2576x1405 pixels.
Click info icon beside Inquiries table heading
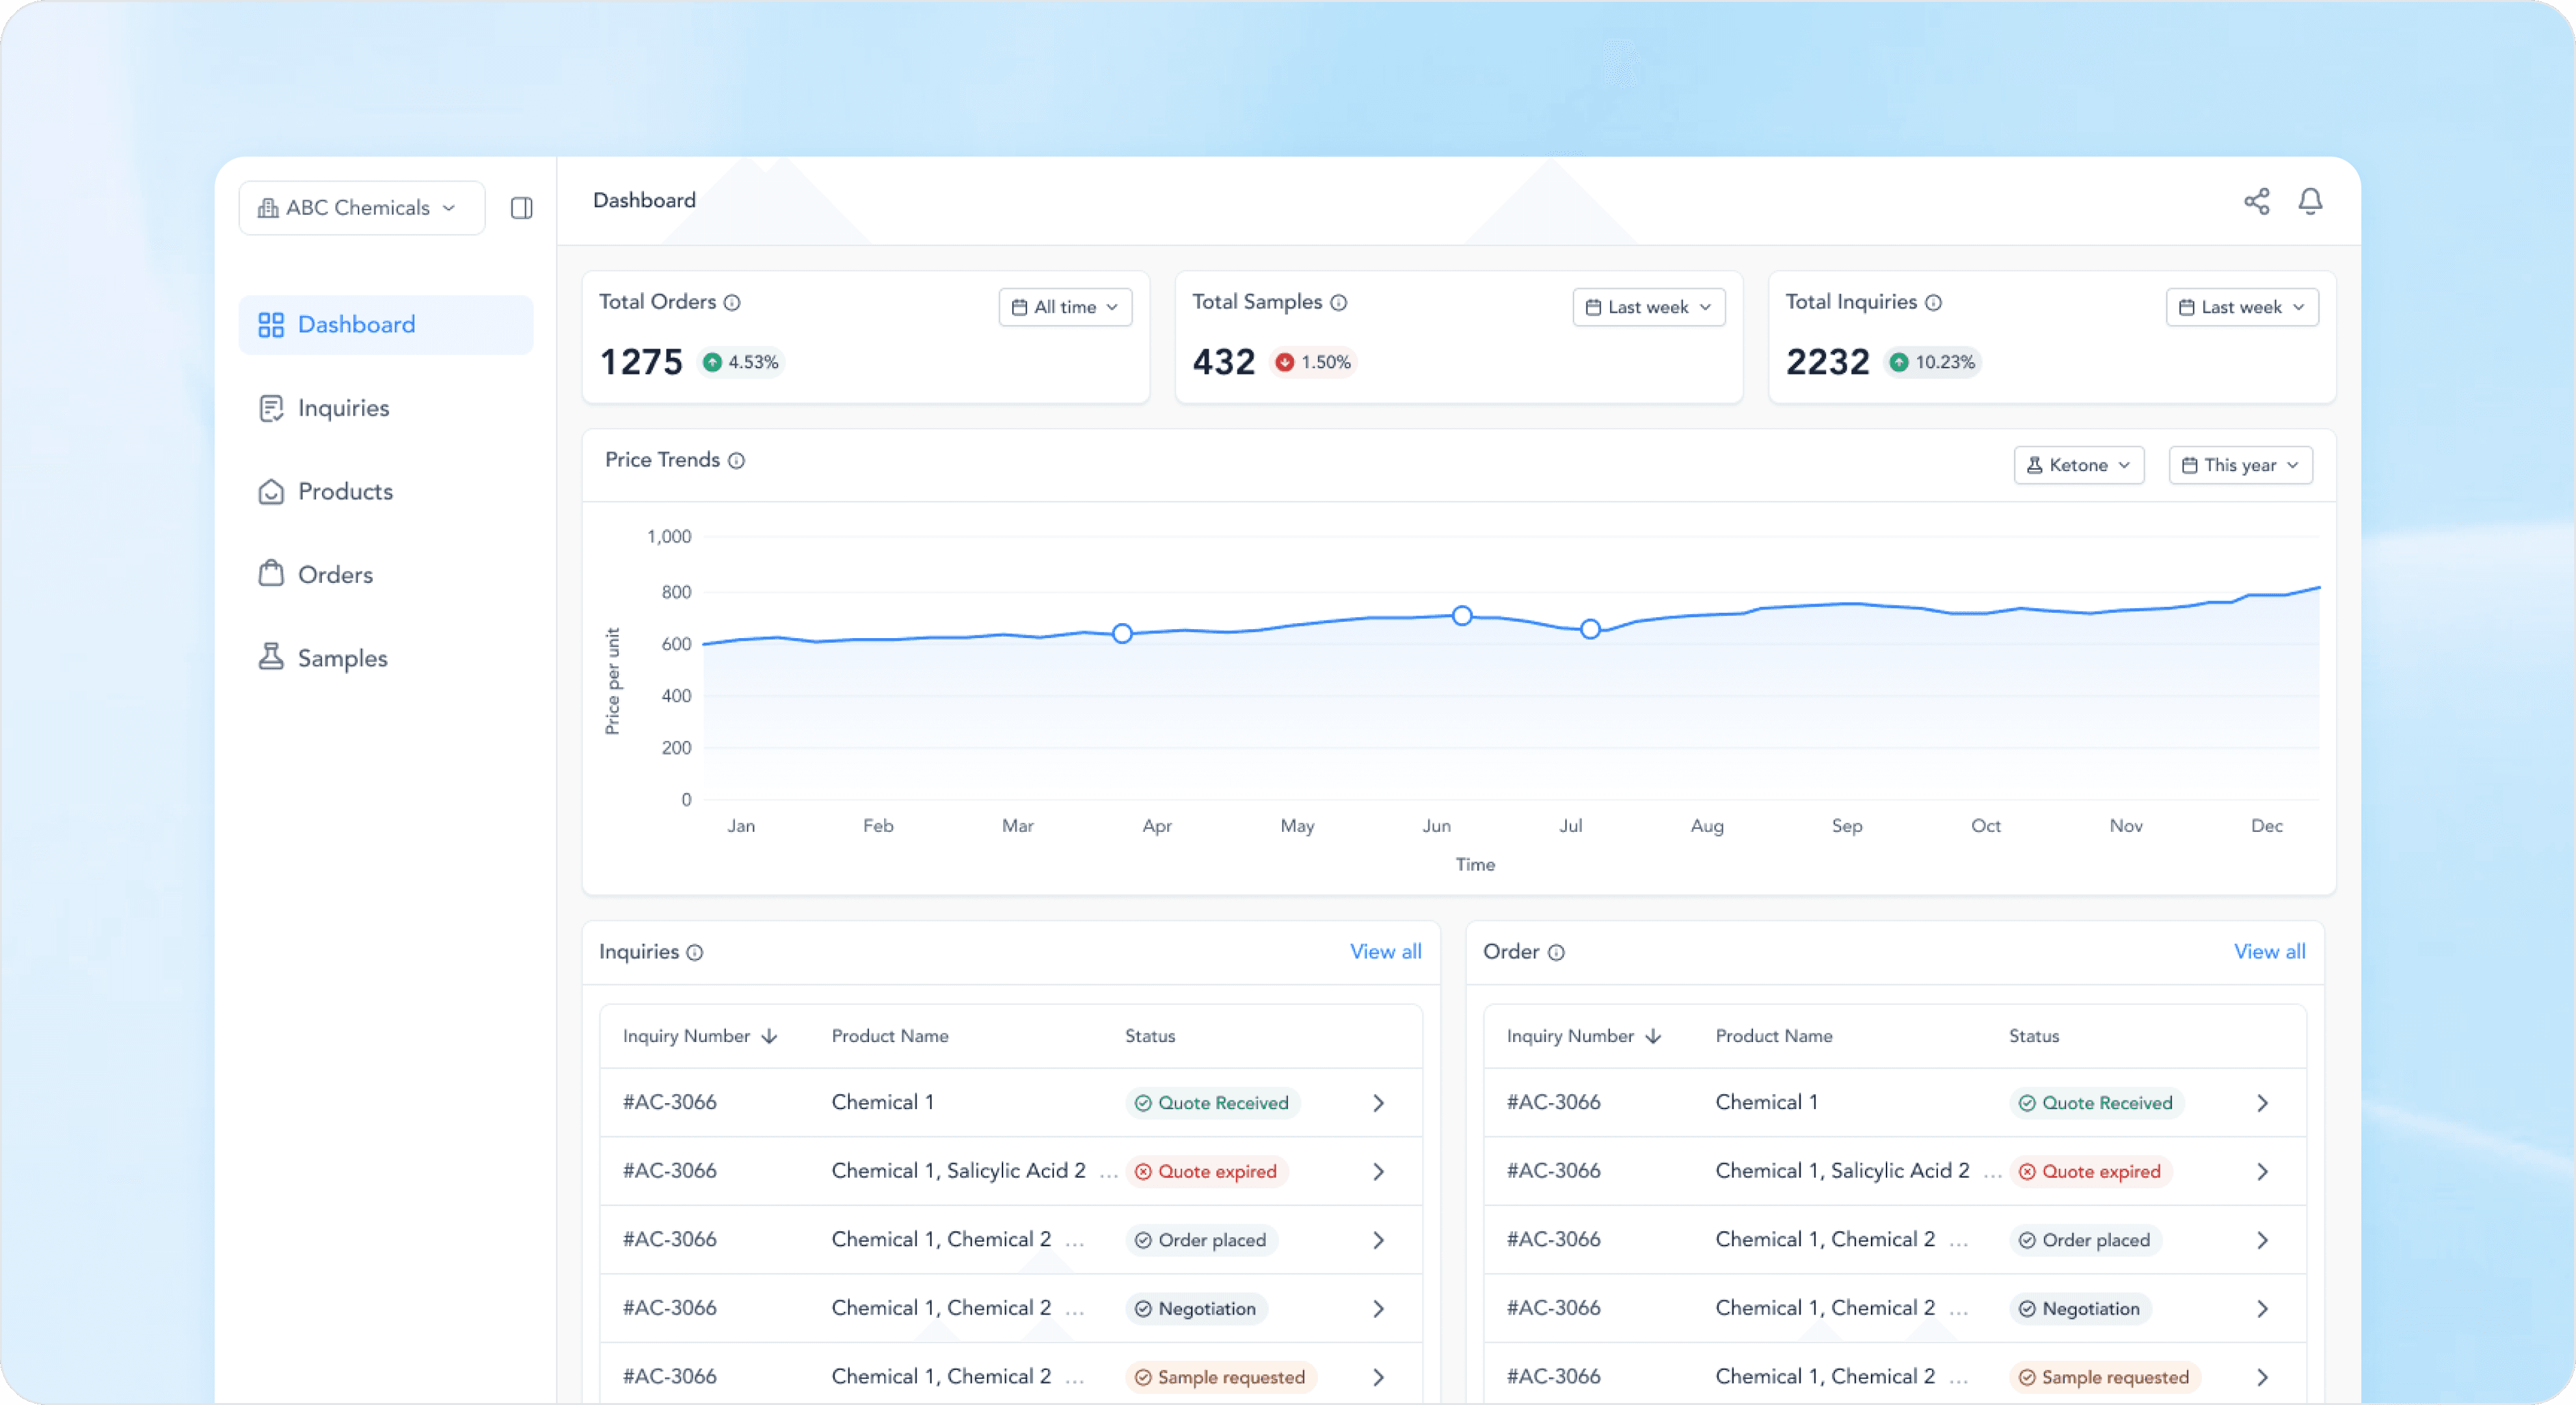coord(695,953)
